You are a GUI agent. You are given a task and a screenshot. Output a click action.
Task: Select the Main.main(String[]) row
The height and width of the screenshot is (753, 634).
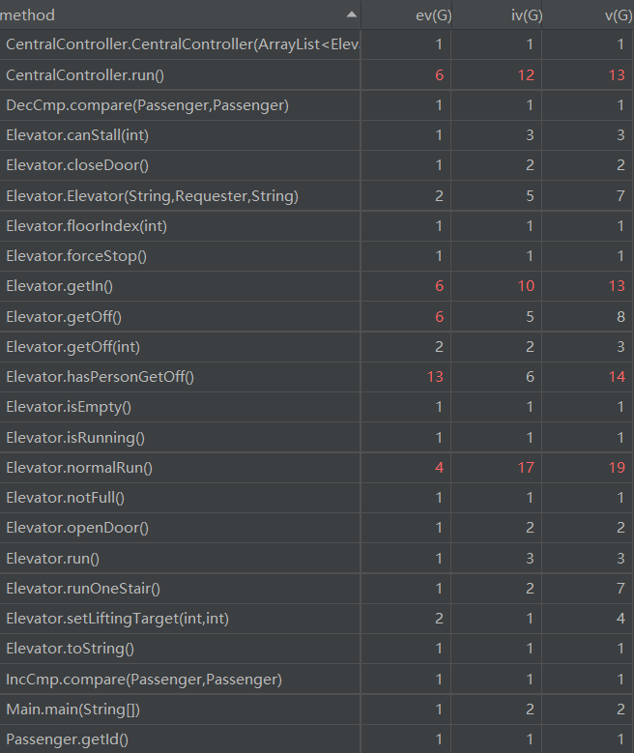click(x=317, y=710)
